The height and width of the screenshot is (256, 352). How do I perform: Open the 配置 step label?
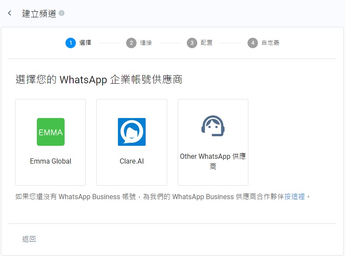(x=206, y=43)
